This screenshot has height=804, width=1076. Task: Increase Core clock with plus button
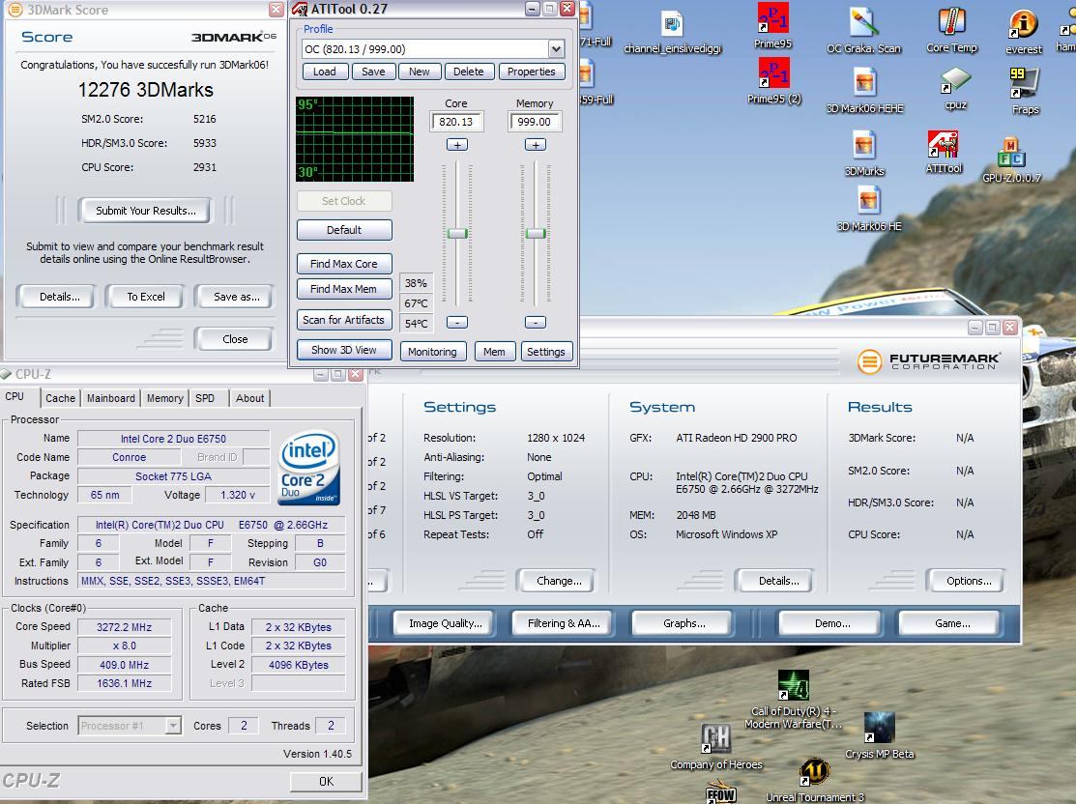[x=456, y=145]
